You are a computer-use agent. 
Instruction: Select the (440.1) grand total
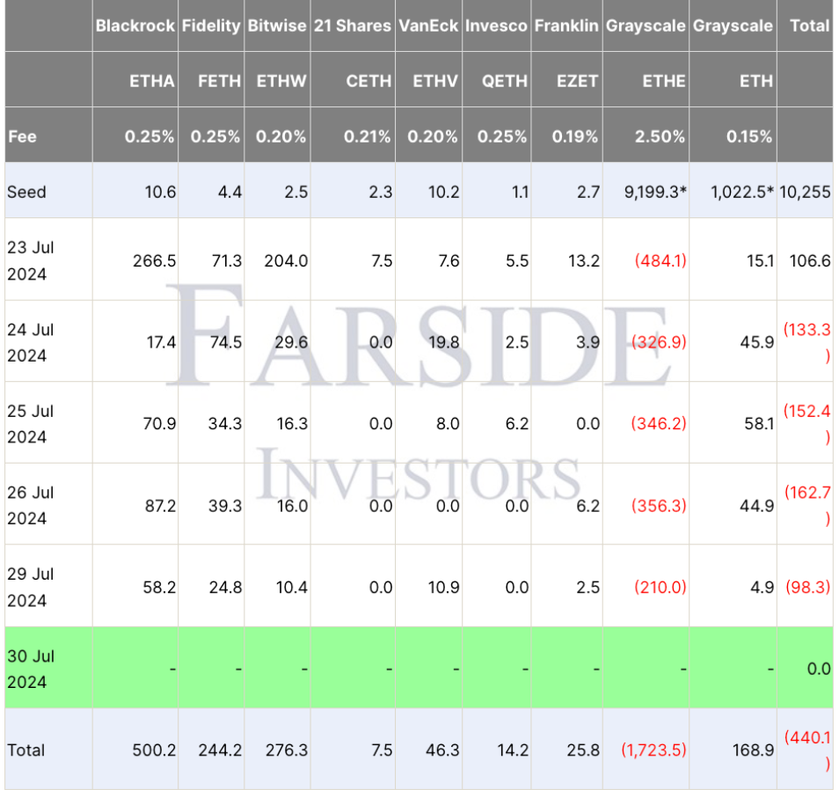click(x=808, y=750)
